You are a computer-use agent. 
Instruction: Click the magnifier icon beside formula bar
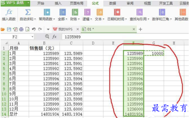47,36
